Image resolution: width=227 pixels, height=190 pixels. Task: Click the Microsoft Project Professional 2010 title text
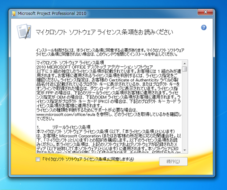pos(52,13)
